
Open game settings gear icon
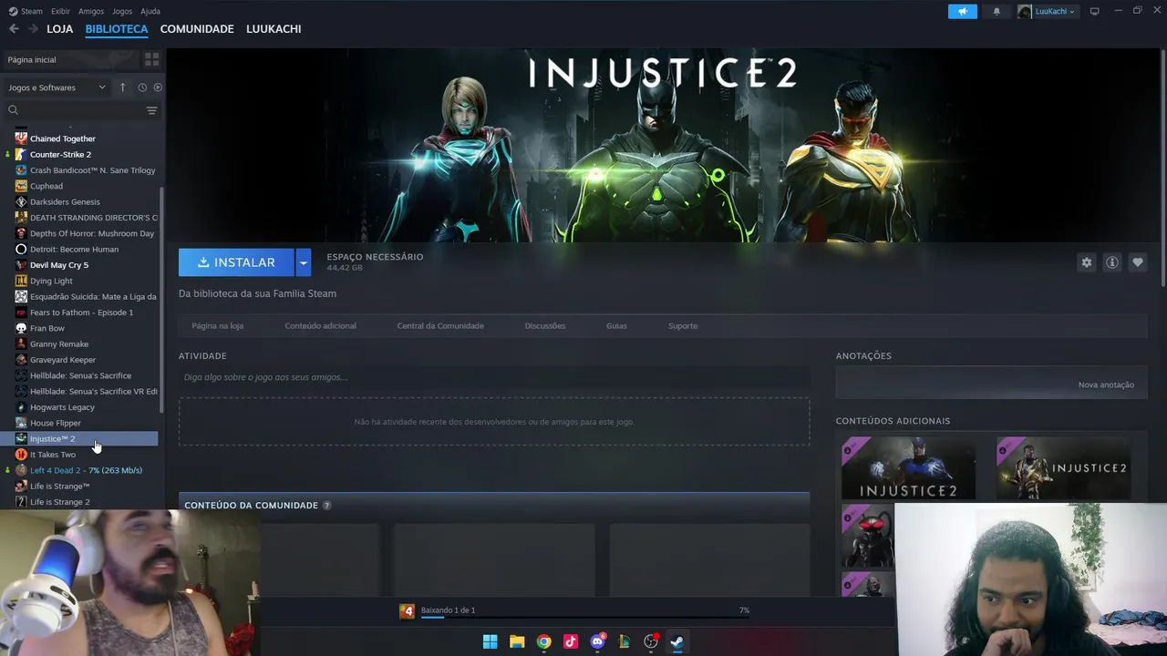(1086, 262)
